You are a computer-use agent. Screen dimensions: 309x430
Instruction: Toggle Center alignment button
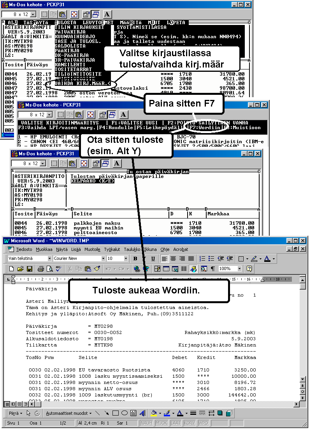tap(173, 258)
